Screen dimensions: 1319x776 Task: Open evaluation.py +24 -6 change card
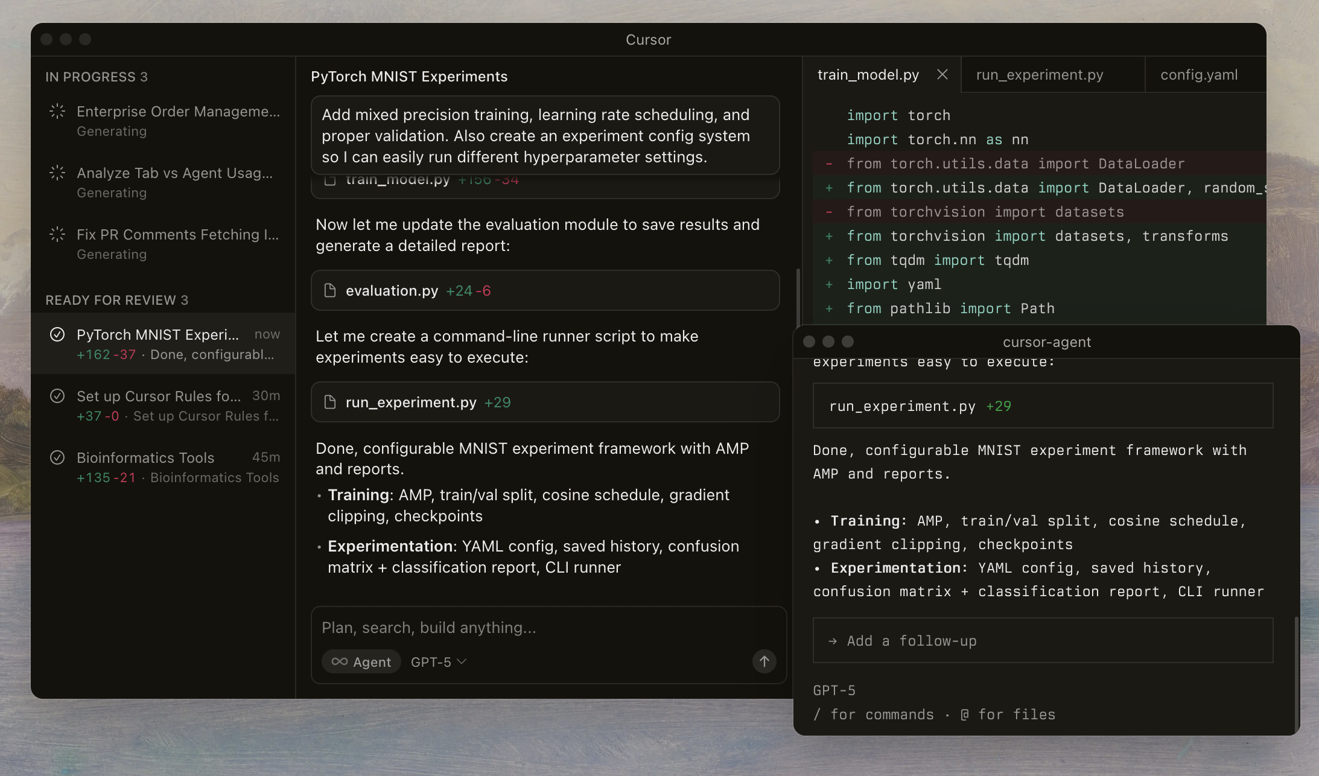545,290
